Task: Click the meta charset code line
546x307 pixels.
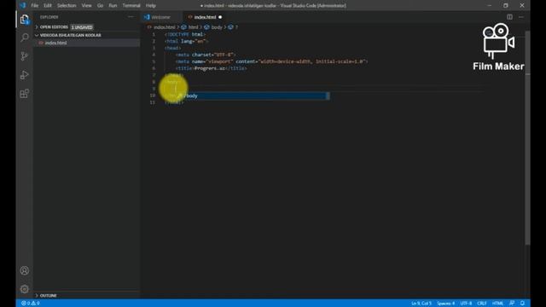Action: pos(206,55)
